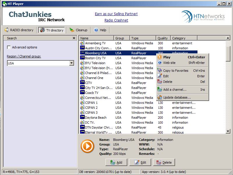The image size is (233, 175).
Task: Click the Add a channel icon
Action: pos(160,90)
